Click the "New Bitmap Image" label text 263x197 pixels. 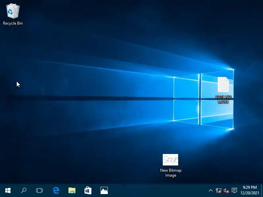click(x=171, y=173)
